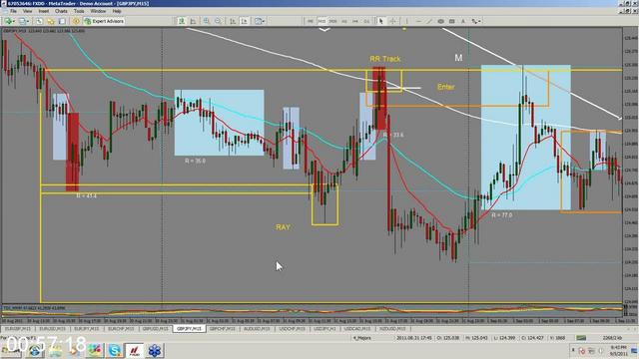Switch to the EURJPY,M15 chart tab
The width and height of the screenshot is (639, 359).
pyautogui.click(x=87, y=328)
